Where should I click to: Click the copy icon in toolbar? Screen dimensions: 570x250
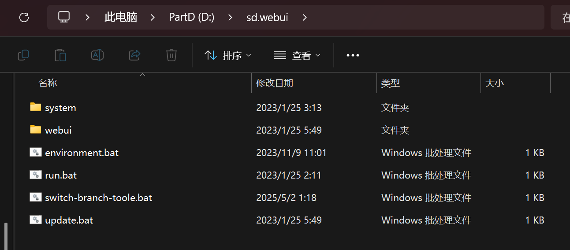(x=23, y=55)
